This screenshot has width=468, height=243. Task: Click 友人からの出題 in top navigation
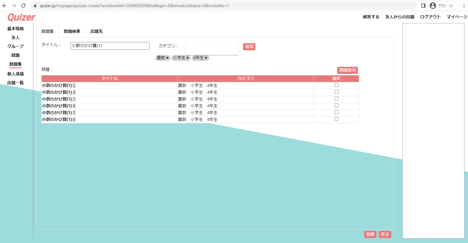pyautogui.click(x=400, y=17)
